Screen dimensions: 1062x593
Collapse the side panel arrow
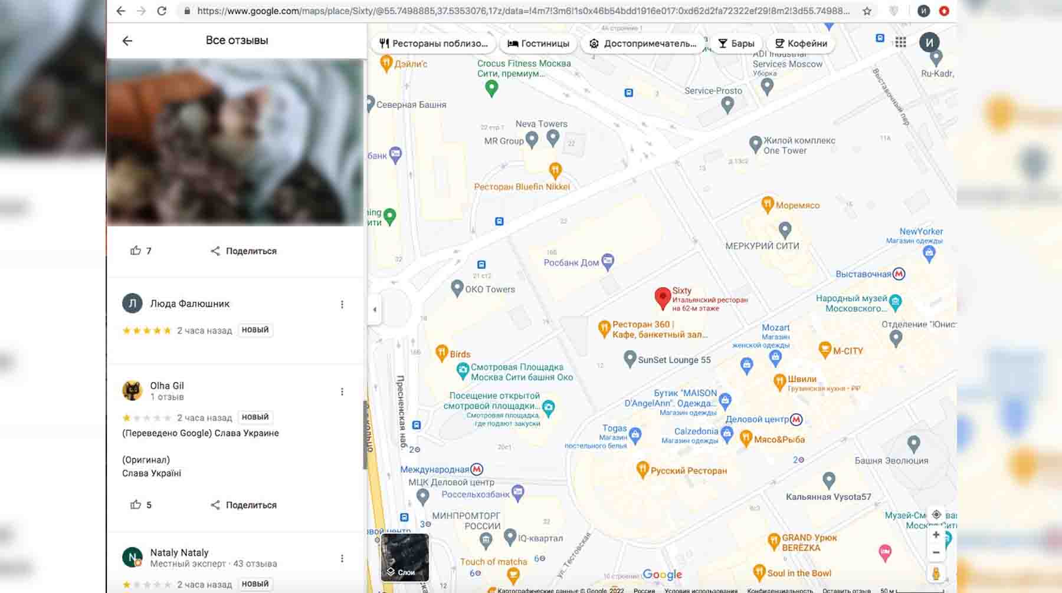coord(375,309)
